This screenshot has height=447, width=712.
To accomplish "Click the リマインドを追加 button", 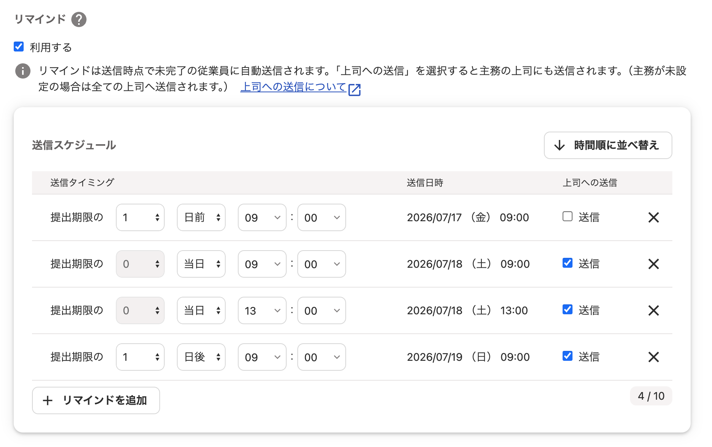I will pos(96,400).
